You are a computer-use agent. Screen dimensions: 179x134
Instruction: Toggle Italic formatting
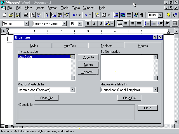point(95,23)
